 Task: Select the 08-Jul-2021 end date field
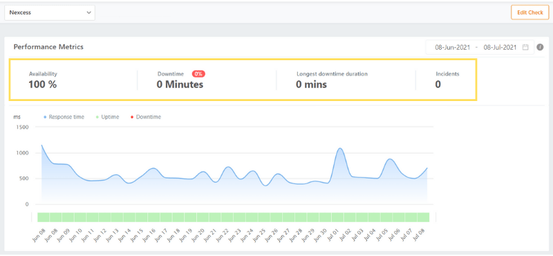pos(500,47)
